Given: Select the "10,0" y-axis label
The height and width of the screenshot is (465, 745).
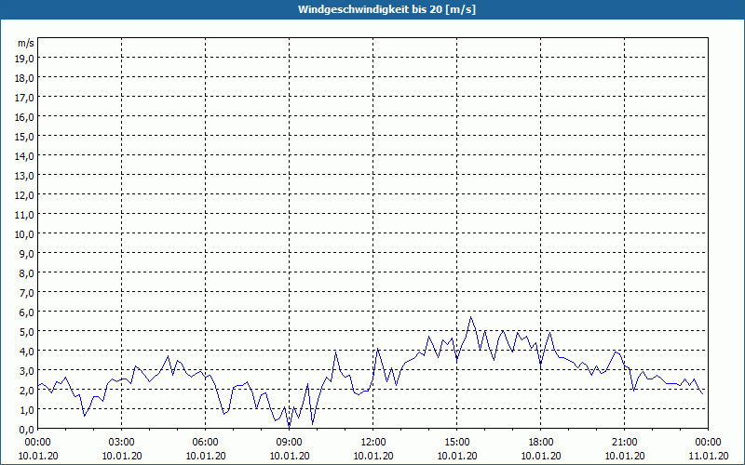Looking at the screenshot, I should [25, 234].
